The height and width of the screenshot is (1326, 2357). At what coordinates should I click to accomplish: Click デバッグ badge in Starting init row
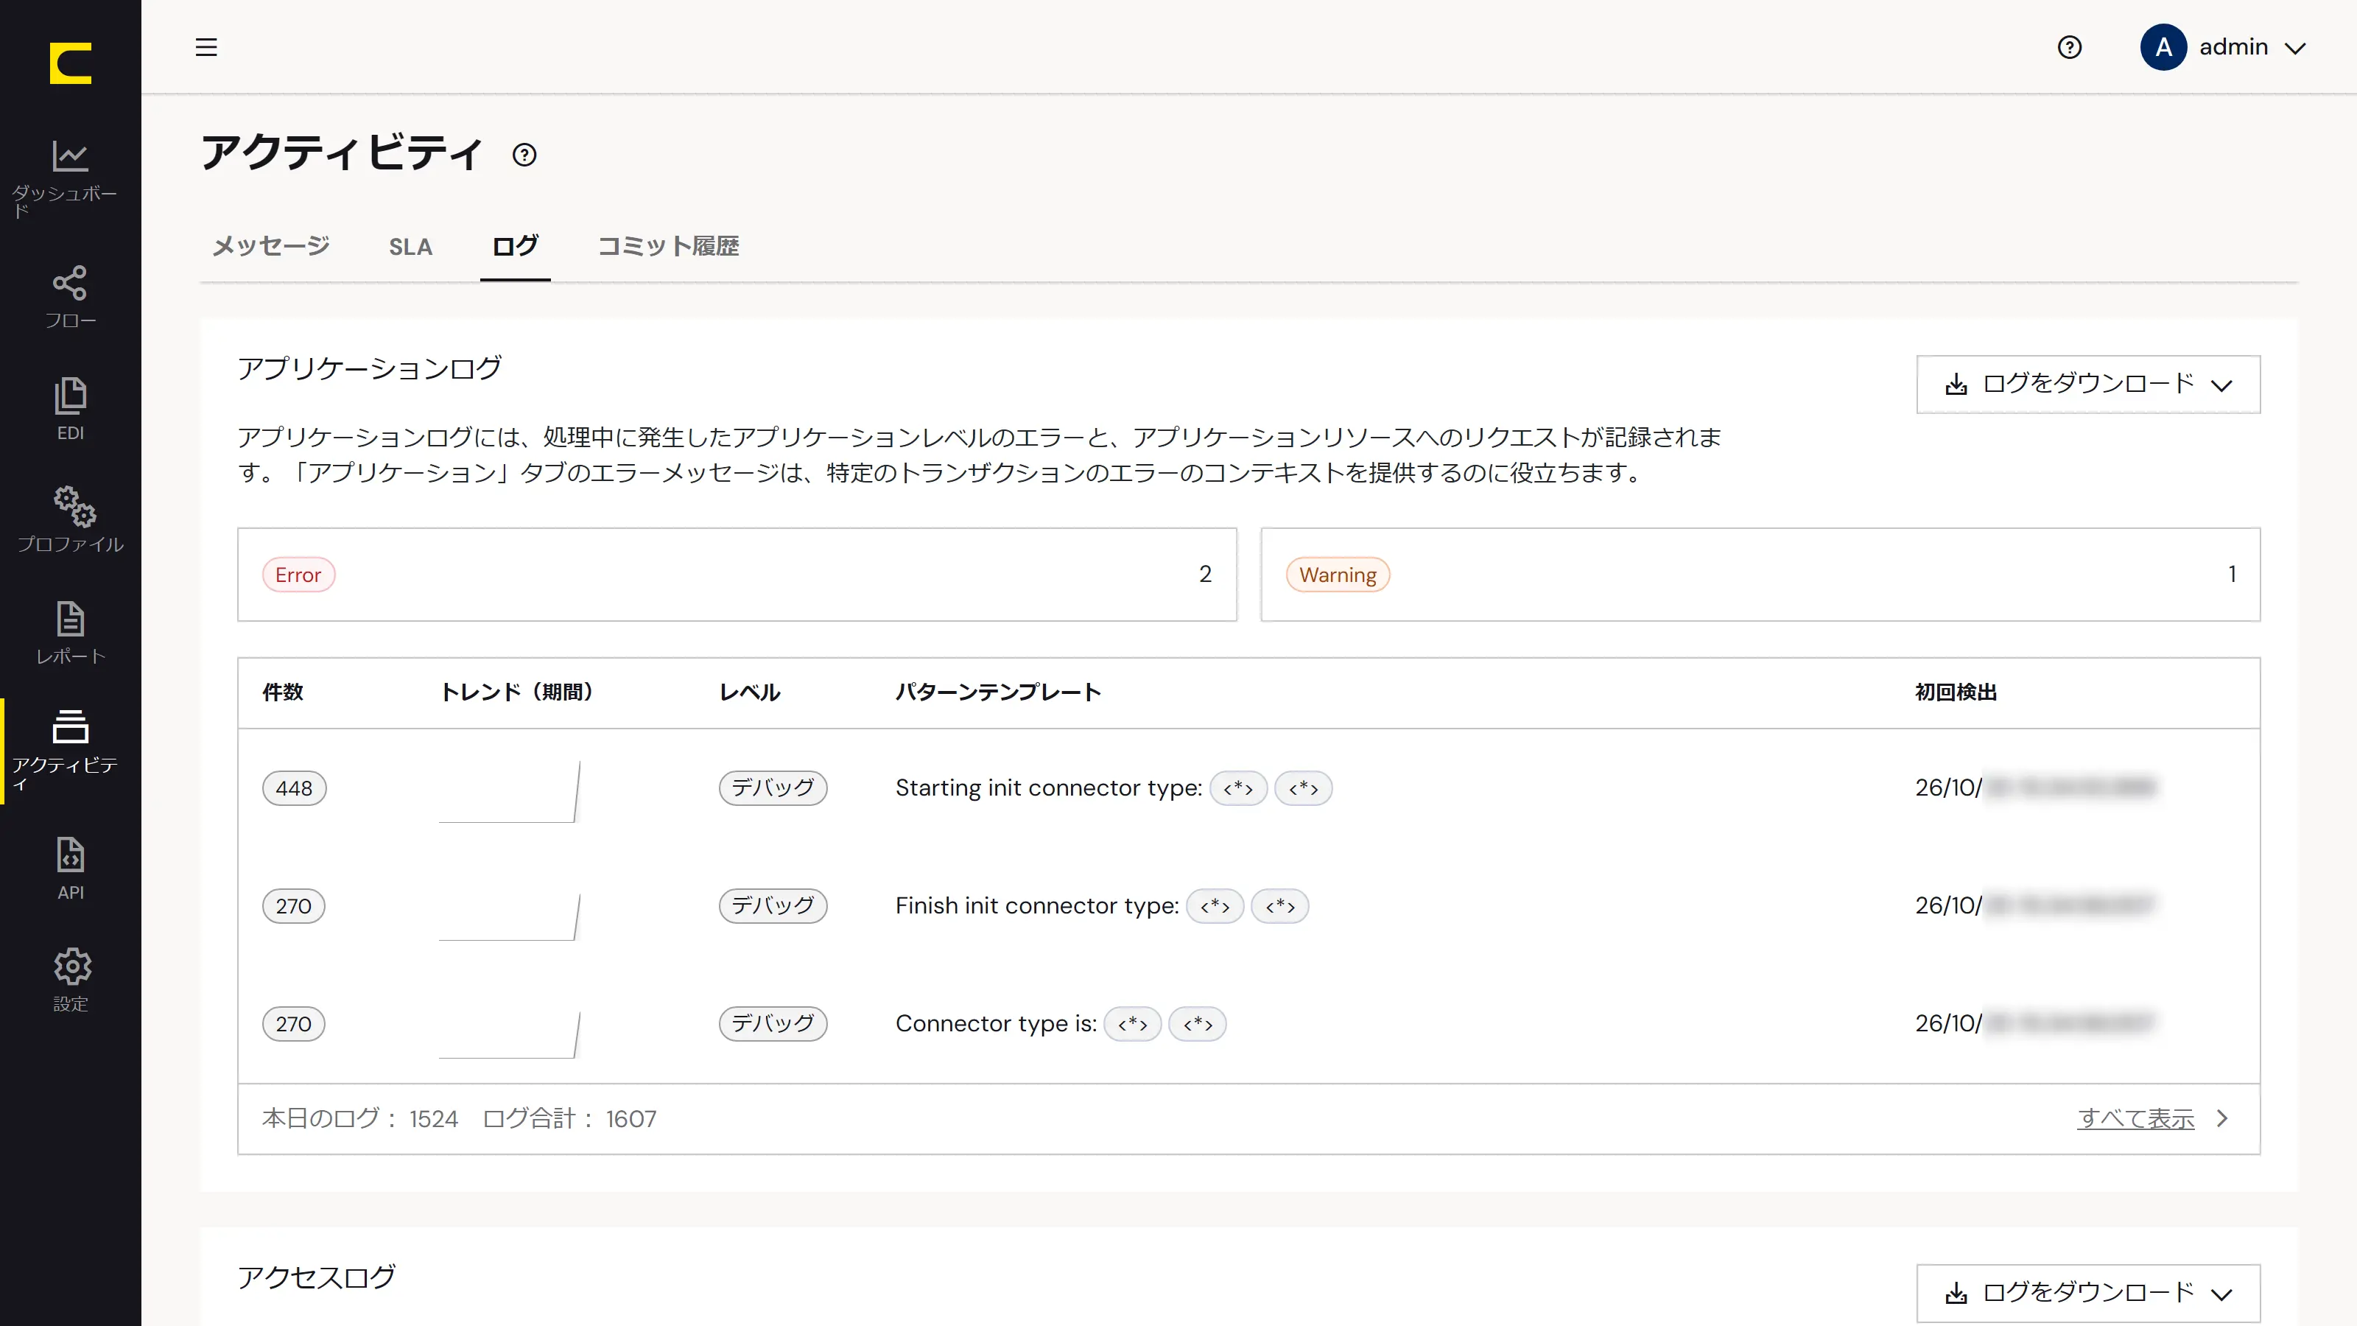pos(772,788)
